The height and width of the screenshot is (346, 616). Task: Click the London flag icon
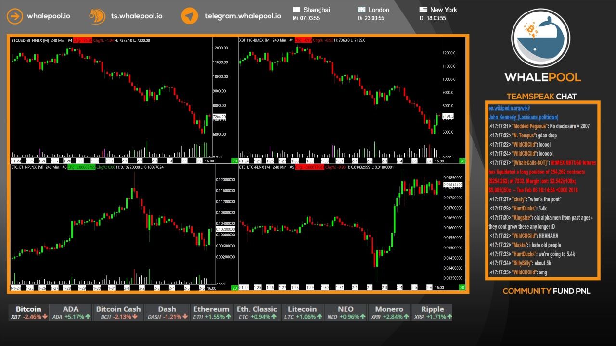pos(361,10)
